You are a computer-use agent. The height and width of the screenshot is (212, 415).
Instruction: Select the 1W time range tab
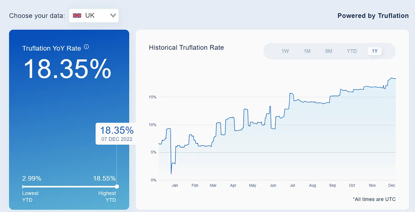(x=285, y=51)
